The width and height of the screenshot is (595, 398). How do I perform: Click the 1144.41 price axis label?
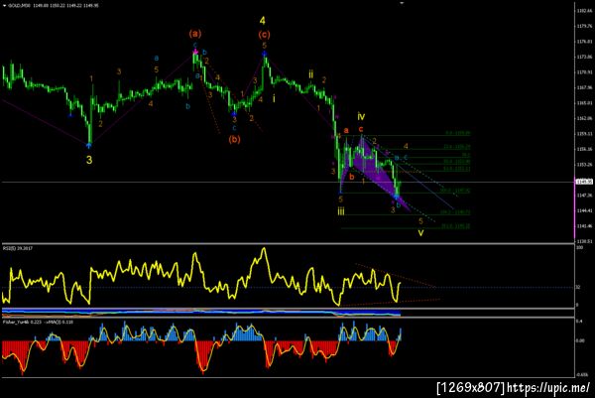[584, 210]
